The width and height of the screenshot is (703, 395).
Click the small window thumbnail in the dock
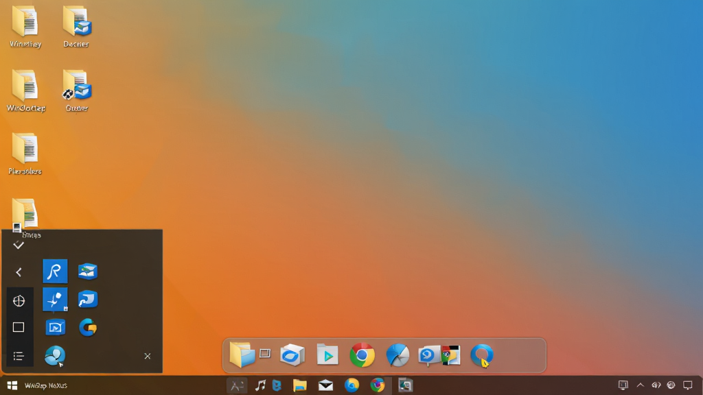(265, 353)
